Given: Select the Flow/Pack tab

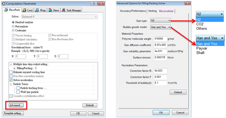Looking at the screenshot, I should (x=12, y=10).
